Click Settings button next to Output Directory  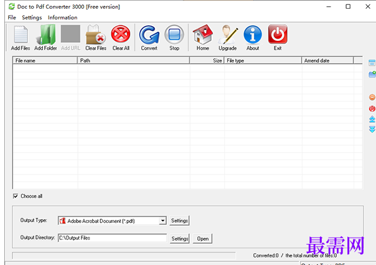pos(180,238)
